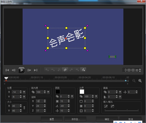
Task: Open the border opacity dropdown
Action: click(96, 97)
